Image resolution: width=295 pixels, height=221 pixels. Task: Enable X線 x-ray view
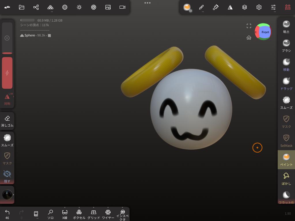pyautogui.click(x=65, y=214)
